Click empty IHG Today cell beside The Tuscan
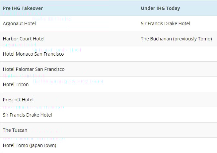This screenshot has height=153, width=217. click(x=178, y=130)
